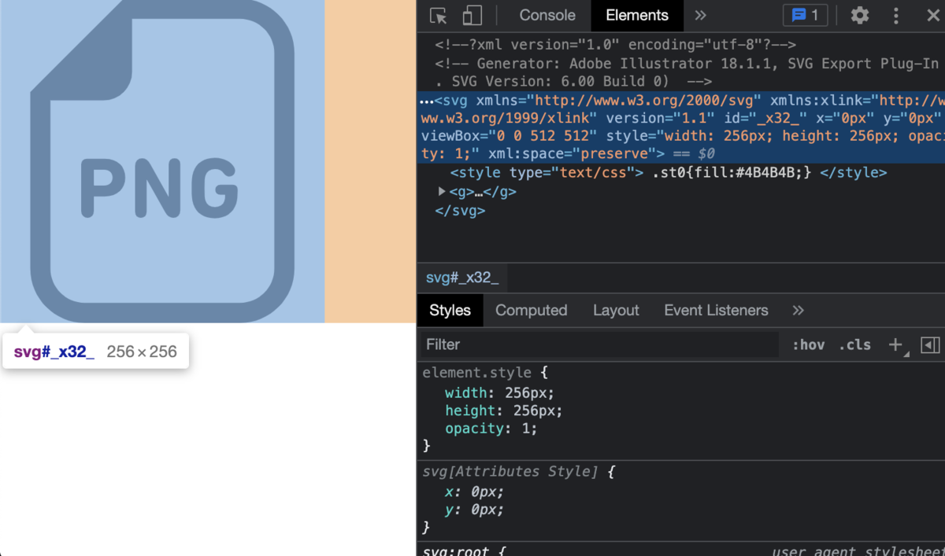Show more sidebar pane tabs chevron
Screen dimensions: 945x556
798,311
